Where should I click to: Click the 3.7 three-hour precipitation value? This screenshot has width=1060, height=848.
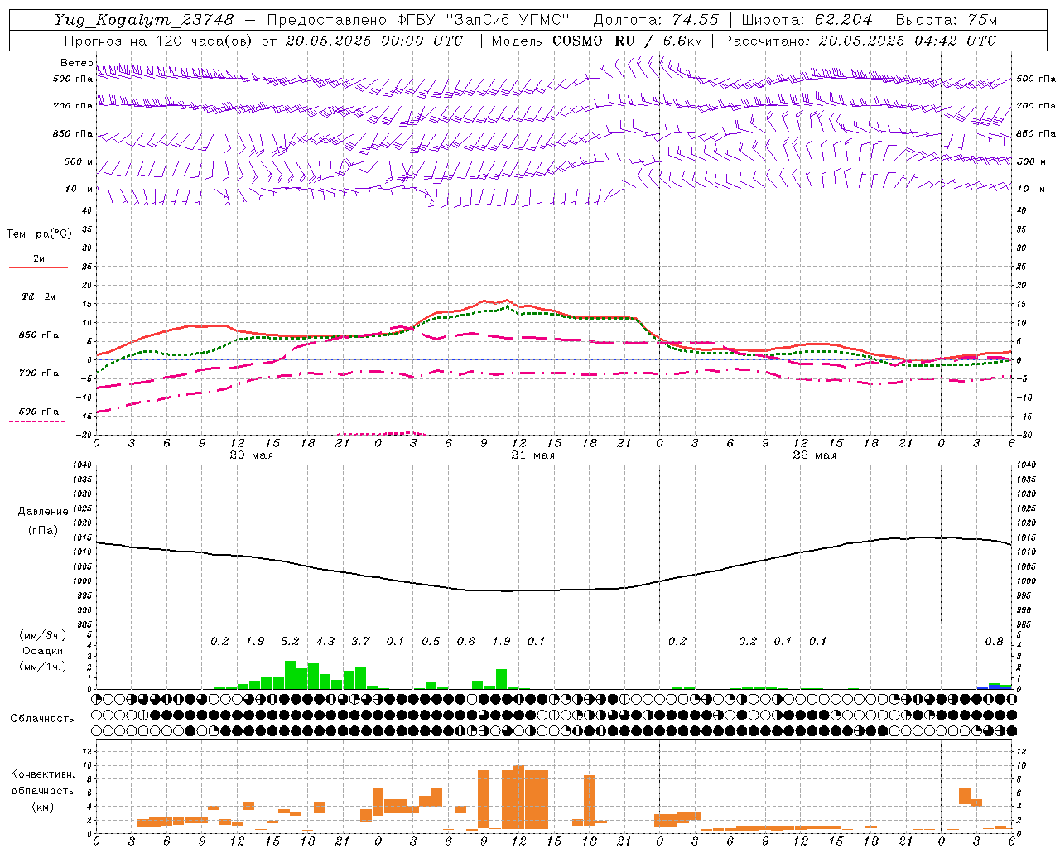[360, 641]
